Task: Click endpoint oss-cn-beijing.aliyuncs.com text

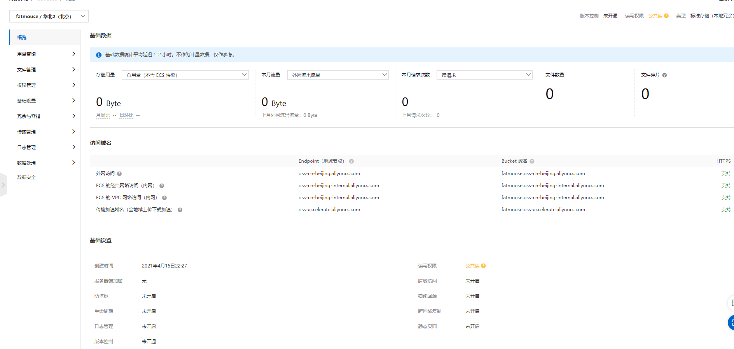Action: (x=329, y=174)
